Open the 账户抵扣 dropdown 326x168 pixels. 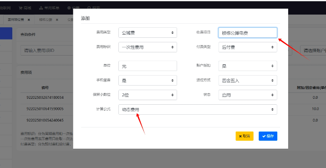tap(248, 66)
